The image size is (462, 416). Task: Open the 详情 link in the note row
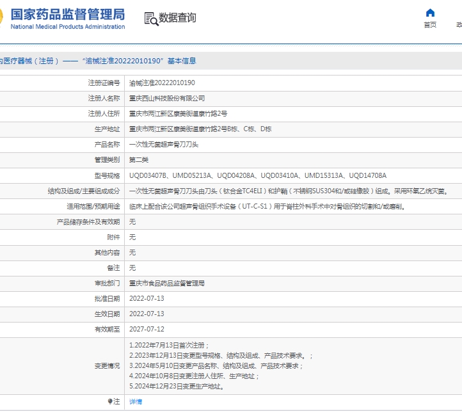point(136,401)
